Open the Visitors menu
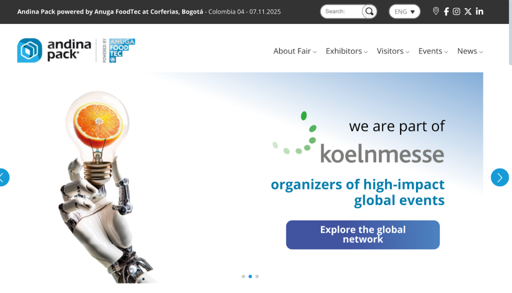The height and width of the screenshot is (293, 512). coord(393,51)
